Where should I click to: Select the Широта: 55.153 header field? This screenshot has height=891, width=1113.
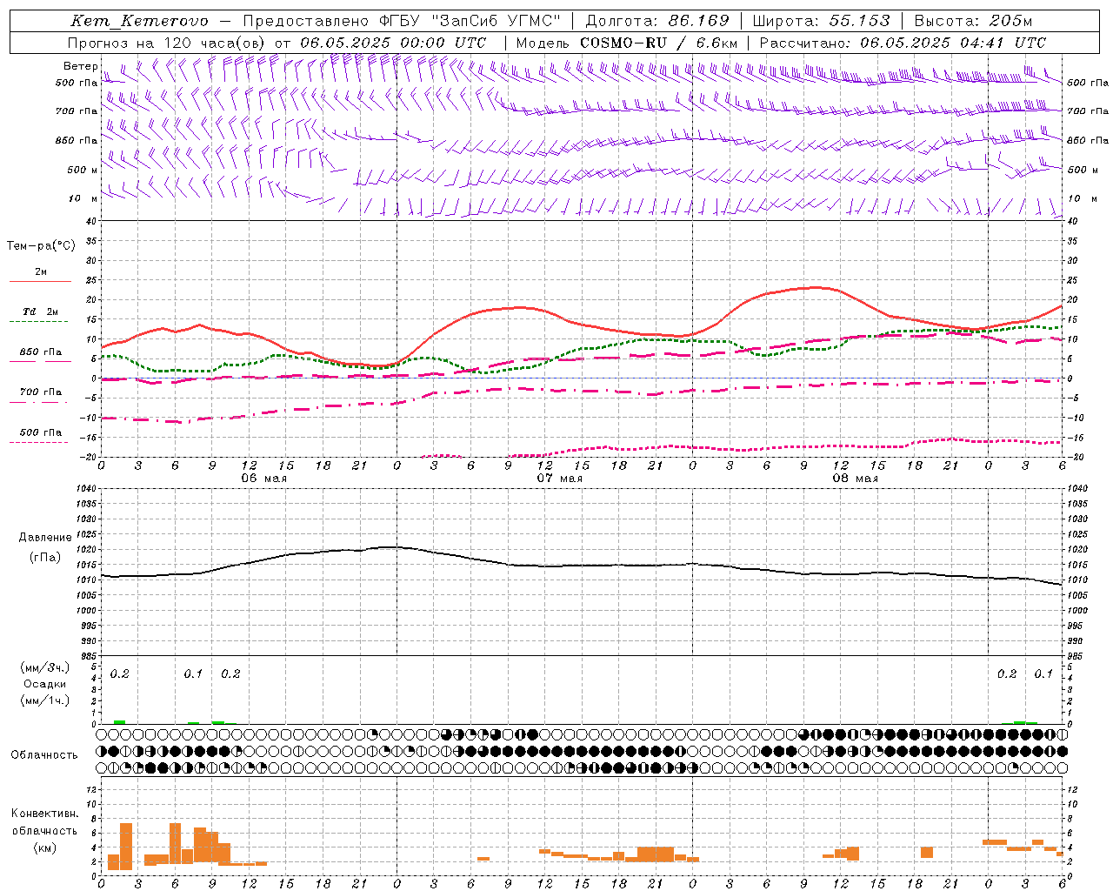[x=822, y=21]
